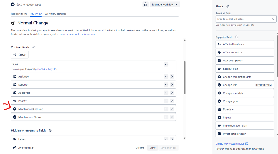Open more options for Reporter field
Screen dimensions: 278x154
(166, 84)
